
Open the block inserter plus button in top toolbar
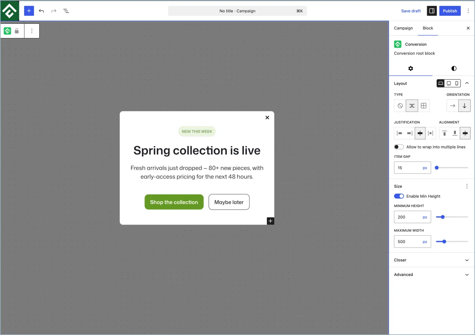coord(29,11)
